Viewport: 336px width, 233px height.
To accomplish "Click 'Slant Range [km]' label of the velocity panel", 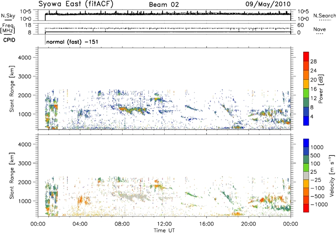I will 12,176.
